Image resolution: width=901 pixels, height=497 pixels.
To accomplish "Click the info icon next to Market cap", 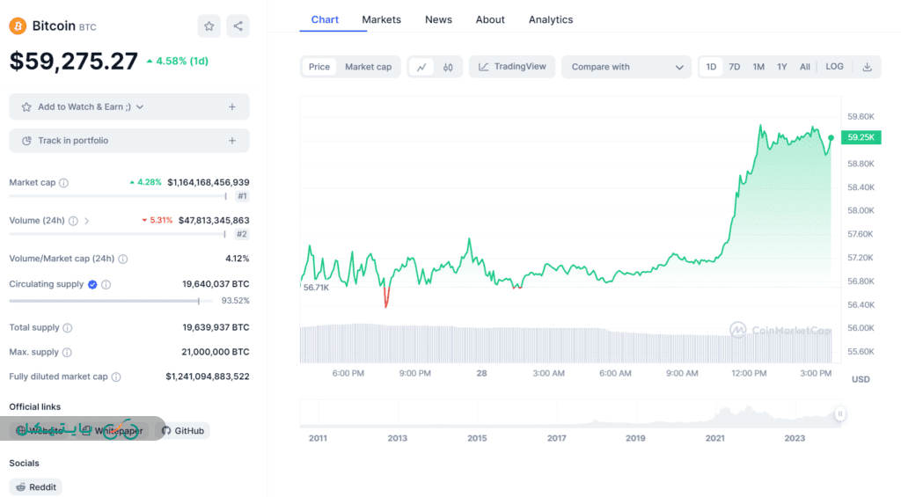I will [63, 183].
